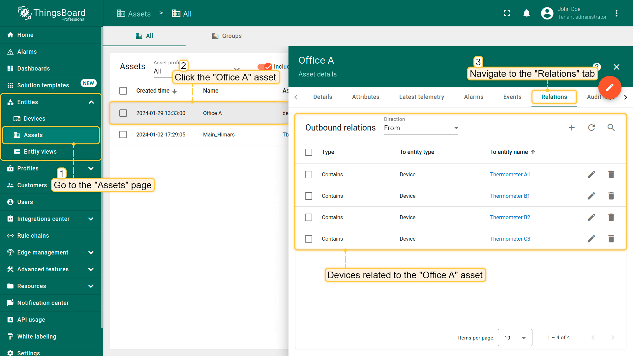Collapse the Entities sidebar section
The height and width of the screenshot is (356, 633).
(x=91, y=102)
